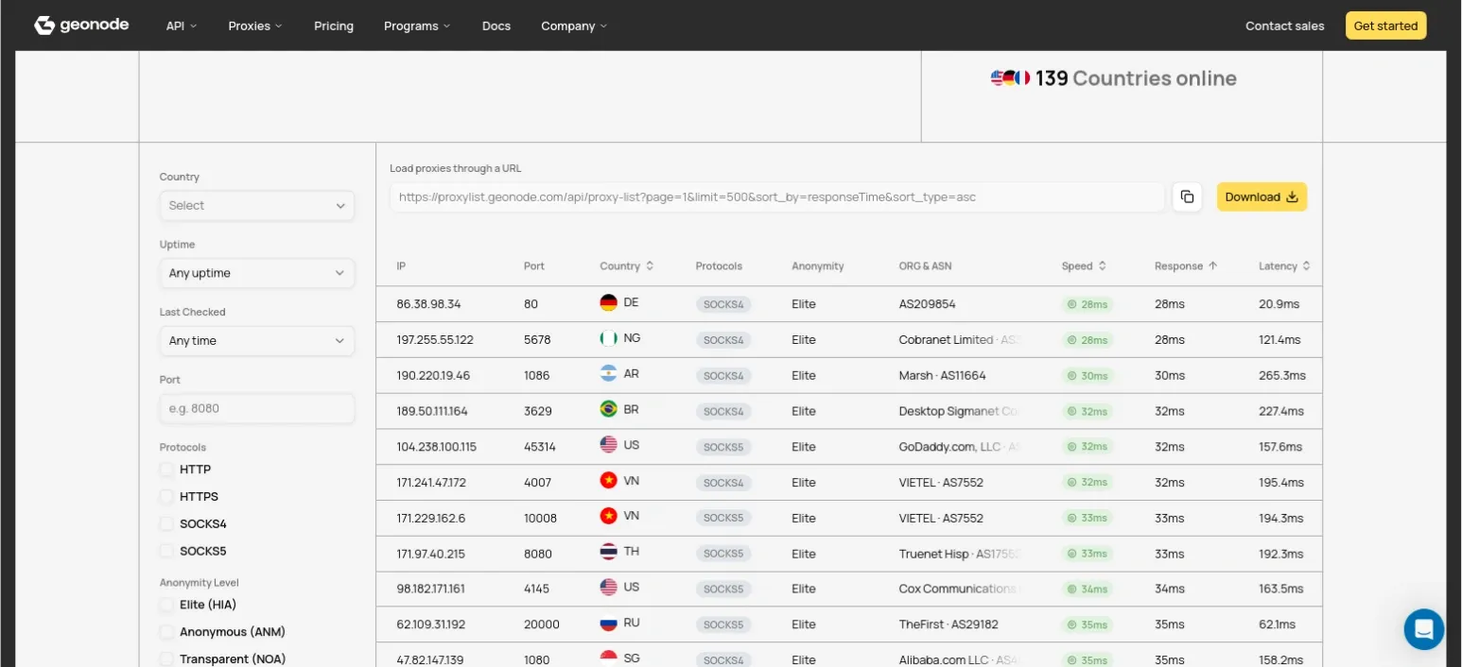Click the Brazilian flag in BR row
The width and height of the screenshot is (1462, 667).
click(x=609, y=410)
